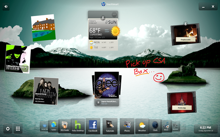The image size is (220, 137).
Task: Close the TouchSmart window
Action: [x=213, y=7]
